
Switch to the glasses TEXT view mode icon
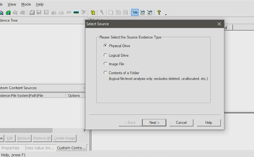[x=142, y=12]
